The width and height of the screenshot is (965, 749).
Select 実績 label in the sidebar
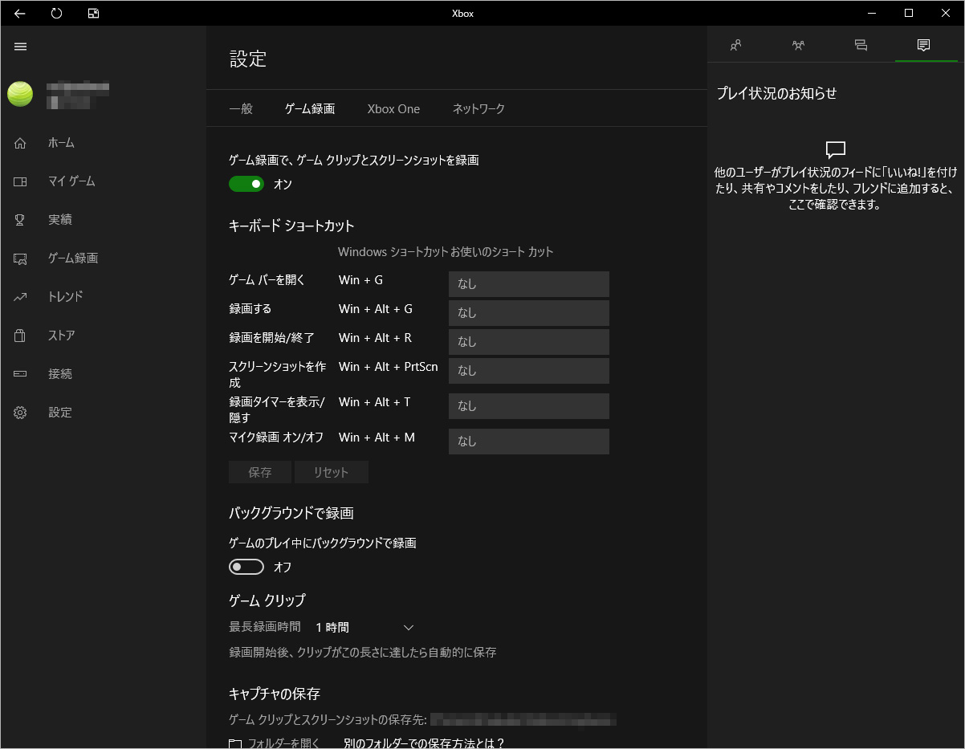pyautogui.click(x=60, y=220)
